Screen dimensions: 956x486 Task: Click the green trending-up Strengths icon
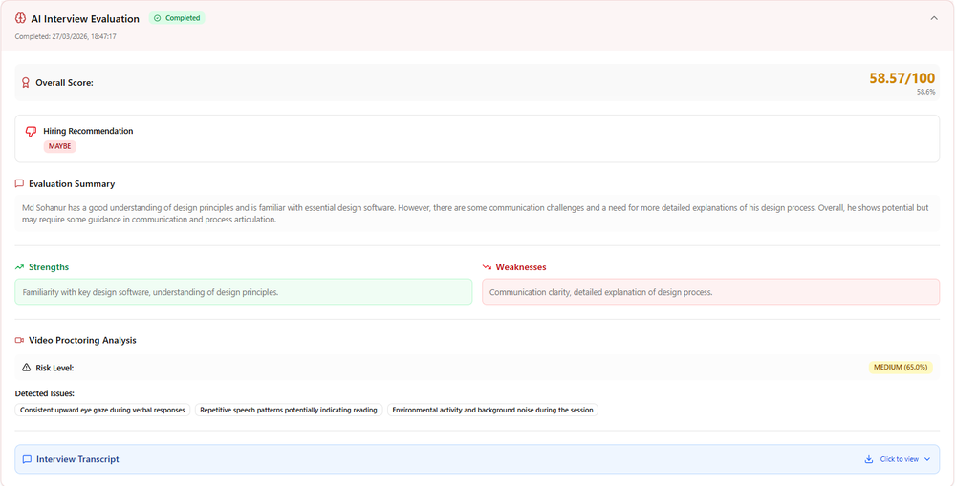click(x=19, y=266)
